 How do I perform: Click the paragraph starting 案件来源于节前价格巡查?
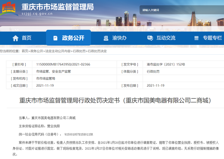(116, 148)
